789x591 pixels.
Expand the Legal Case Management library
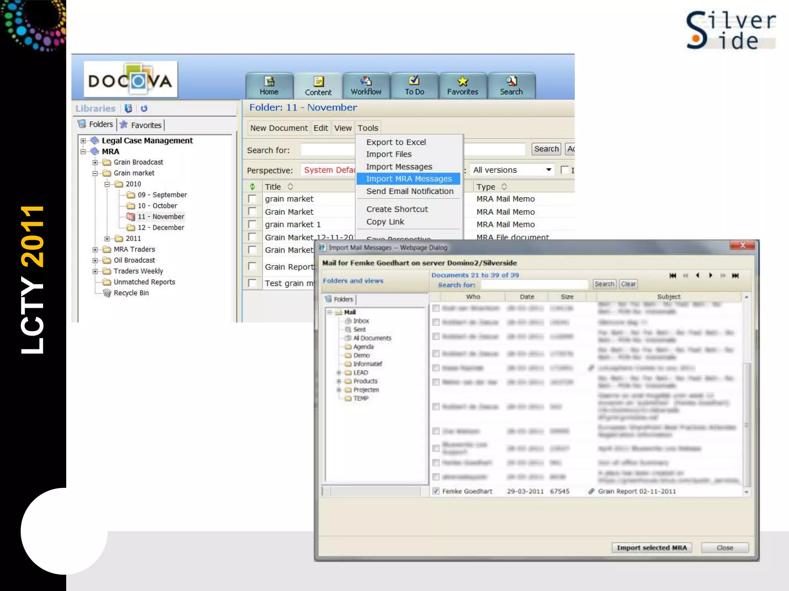83,141
